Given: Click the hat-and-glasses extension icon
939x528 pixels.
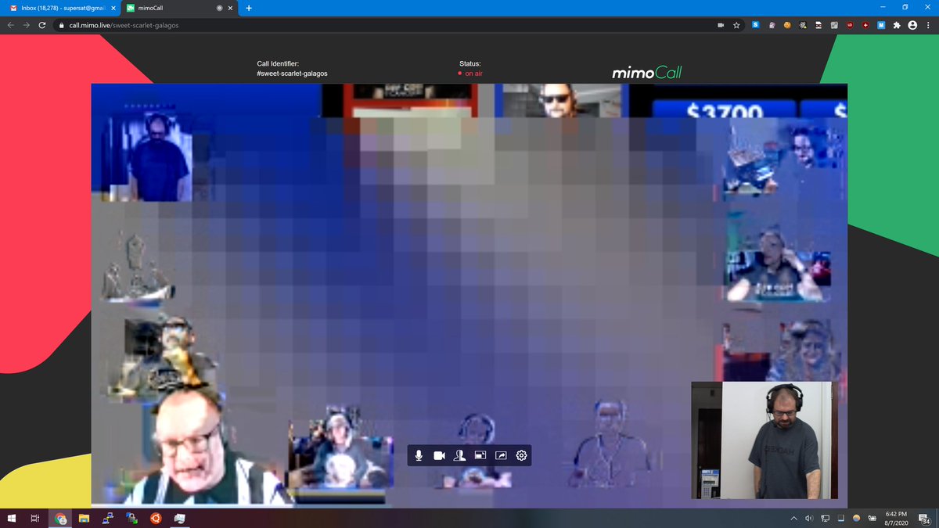Looking at the screenshot, I should point(818,25).
